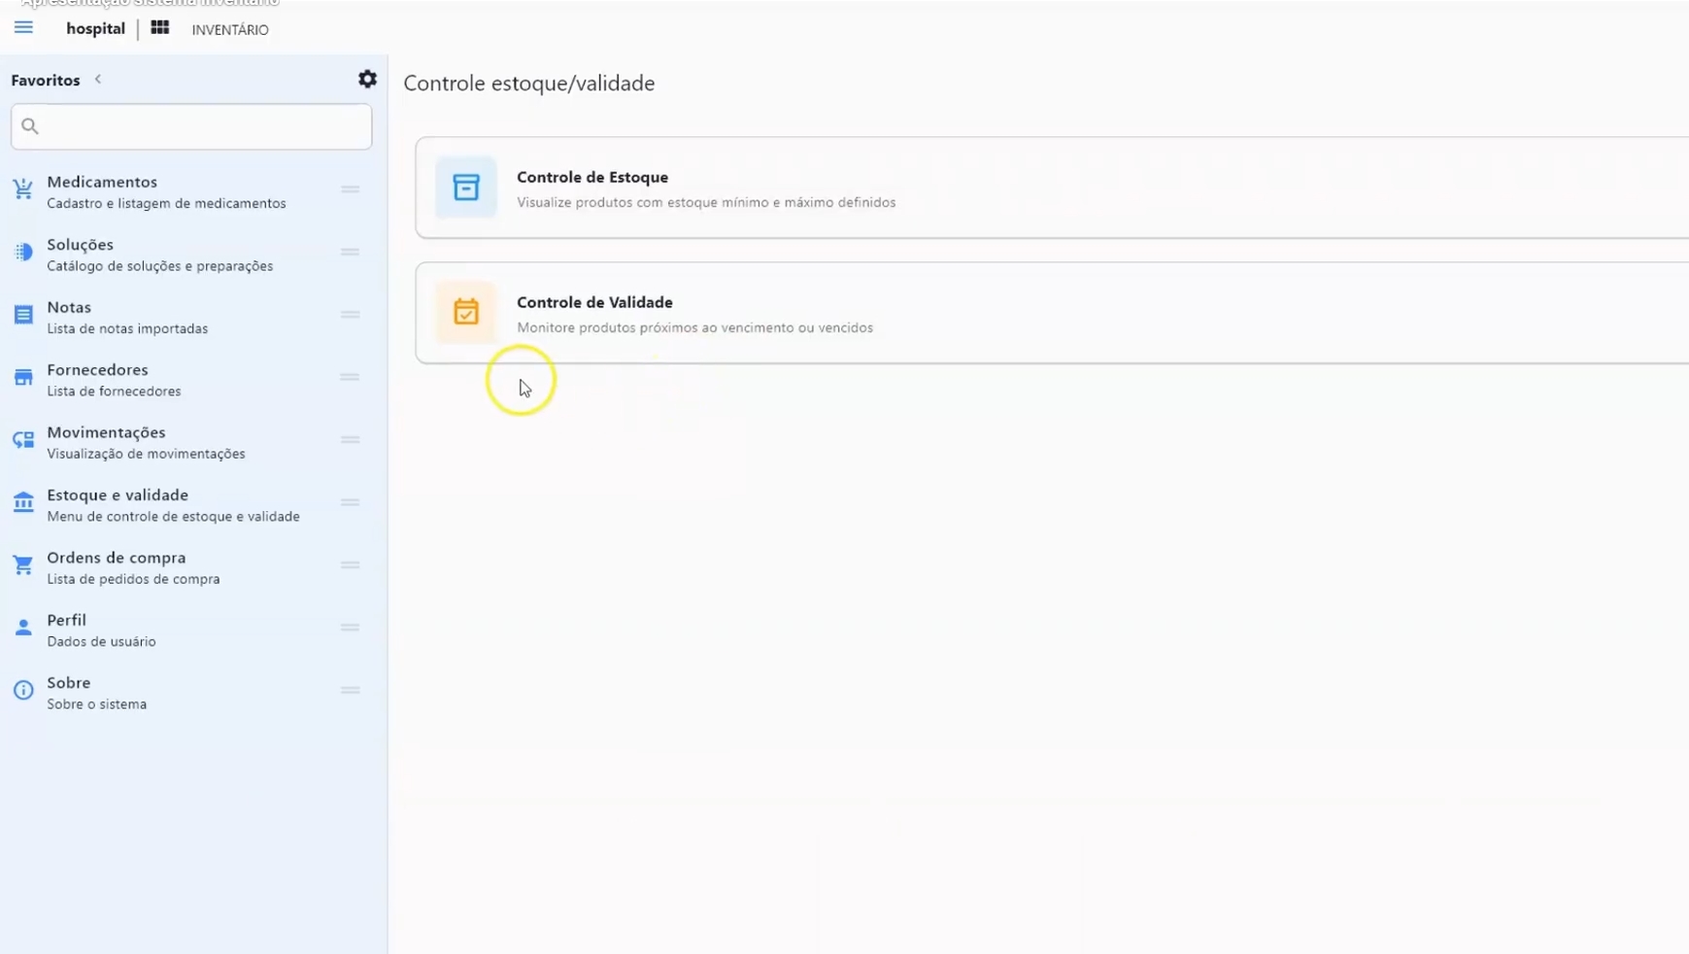The height and width of the screenshot is (954, 1689).
Task: Click the apps grid icon near INVENTÁRIO
Action: (159, 28)
